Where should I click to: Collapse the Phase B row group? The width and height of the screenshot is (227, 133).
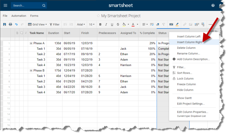click(x=31, y=71)
